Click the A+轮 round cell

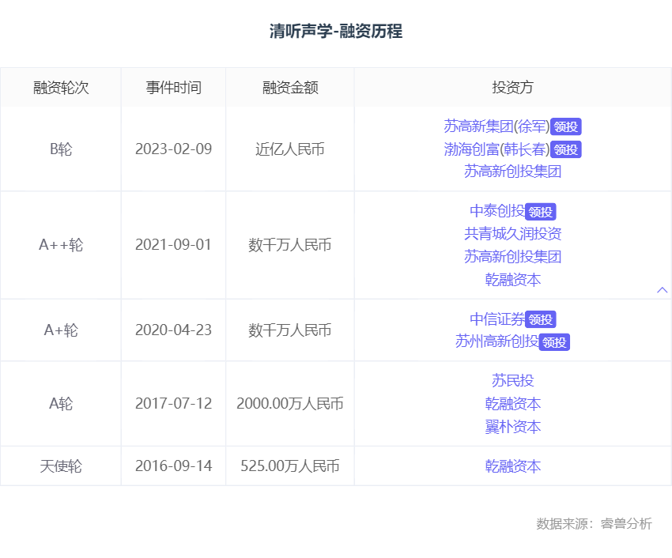[x=61, y=330]
